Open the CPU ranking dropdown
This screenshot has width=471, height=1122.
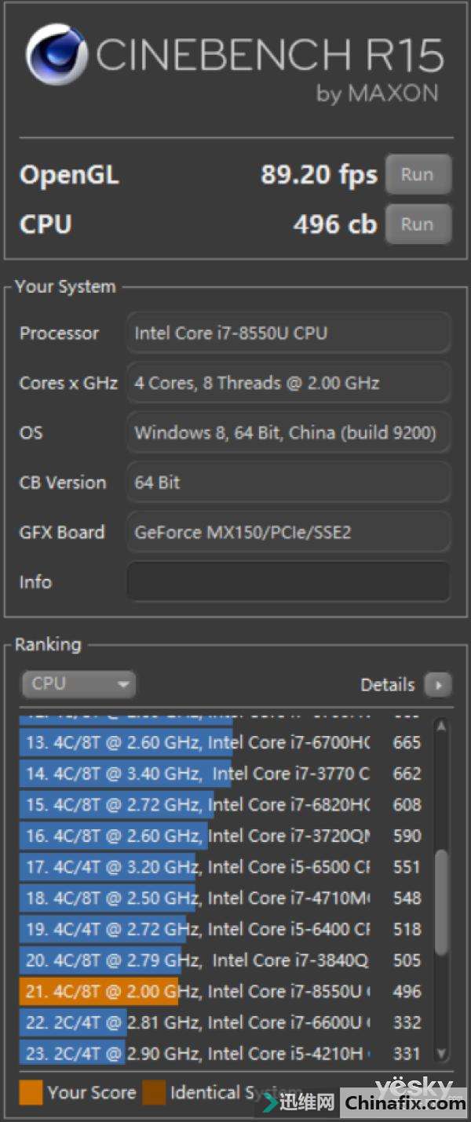78,683
